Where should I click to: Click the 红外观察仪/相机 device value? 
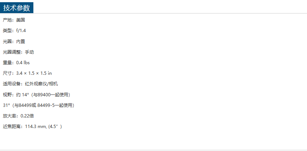click(41, 84)
